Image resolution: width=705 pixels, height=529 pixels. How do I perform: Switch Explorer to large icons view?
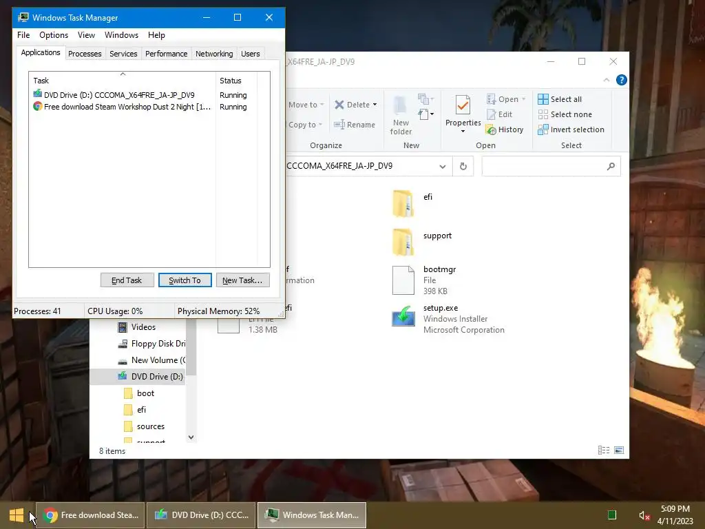[x=619, y=450]
